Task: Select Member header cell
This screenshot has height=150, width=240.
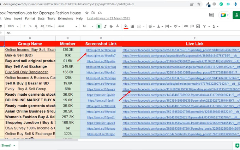Action: click(68, 44)
